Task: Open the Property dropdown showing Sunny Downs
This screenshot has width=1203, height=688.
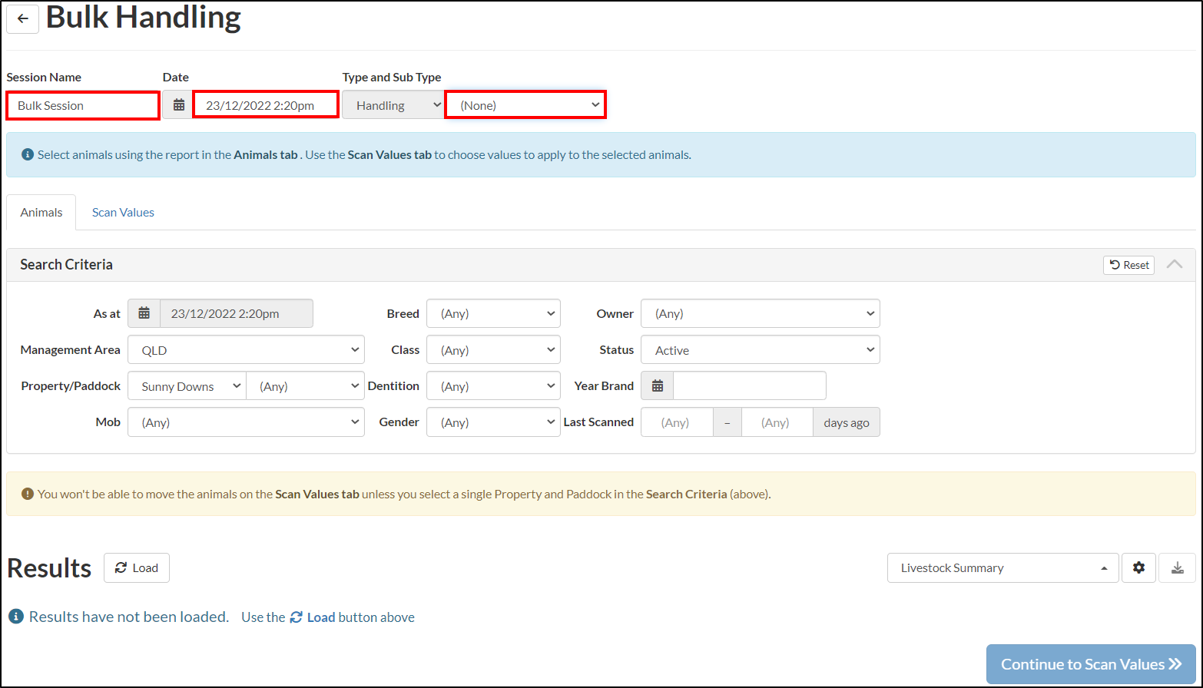Action: [x=186, y=385]
